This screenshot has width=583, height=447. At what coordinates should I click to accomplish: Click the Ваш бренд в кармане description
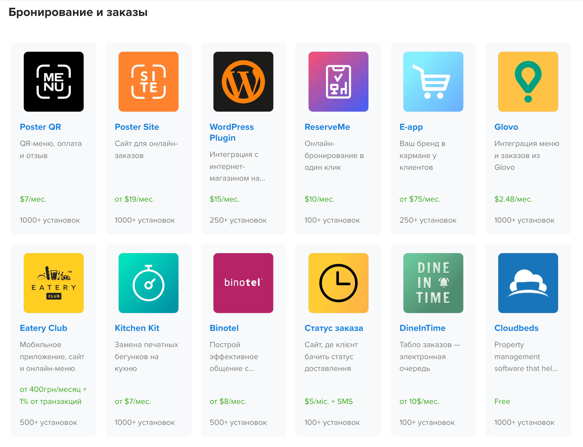[x=422, y=156]
